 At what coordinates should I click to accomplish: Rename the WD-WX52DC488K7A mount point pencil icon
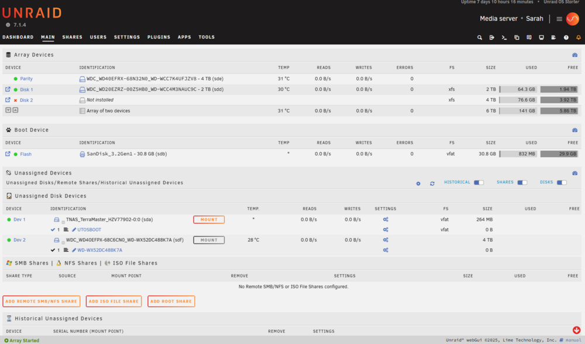pos(74,250)
